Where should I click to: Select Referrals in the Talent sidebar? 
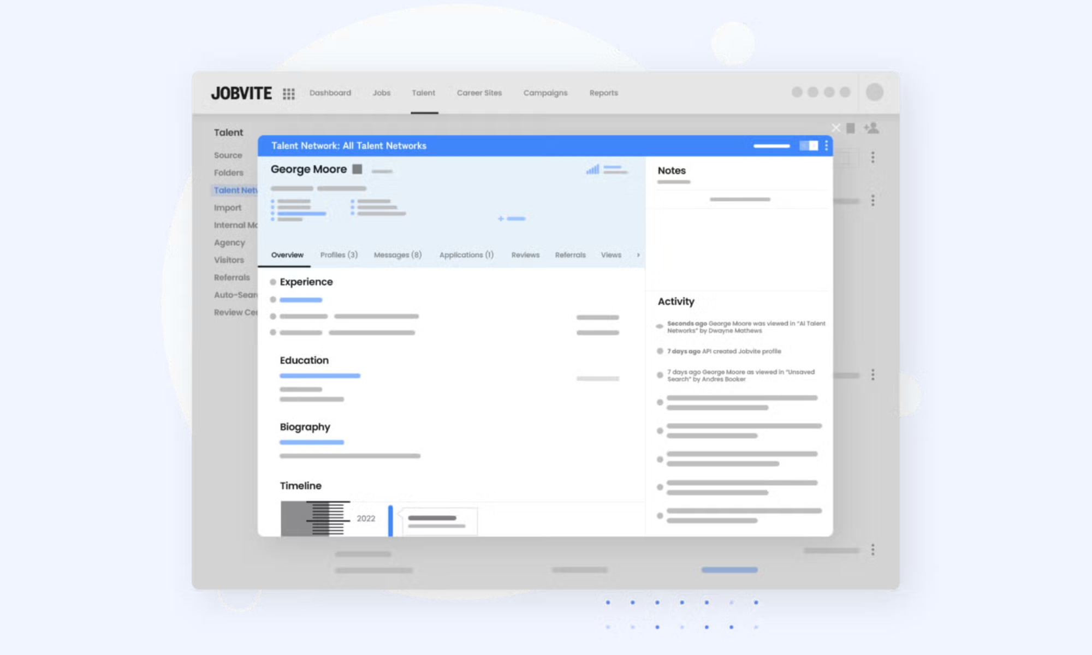232,277
